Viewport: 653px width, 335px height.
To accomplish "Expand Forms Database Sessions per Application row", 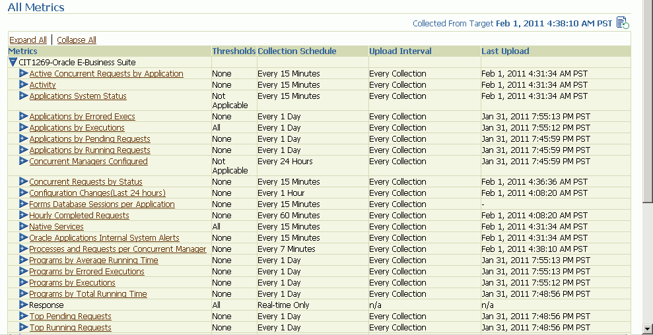I will [x=24, y=204].
